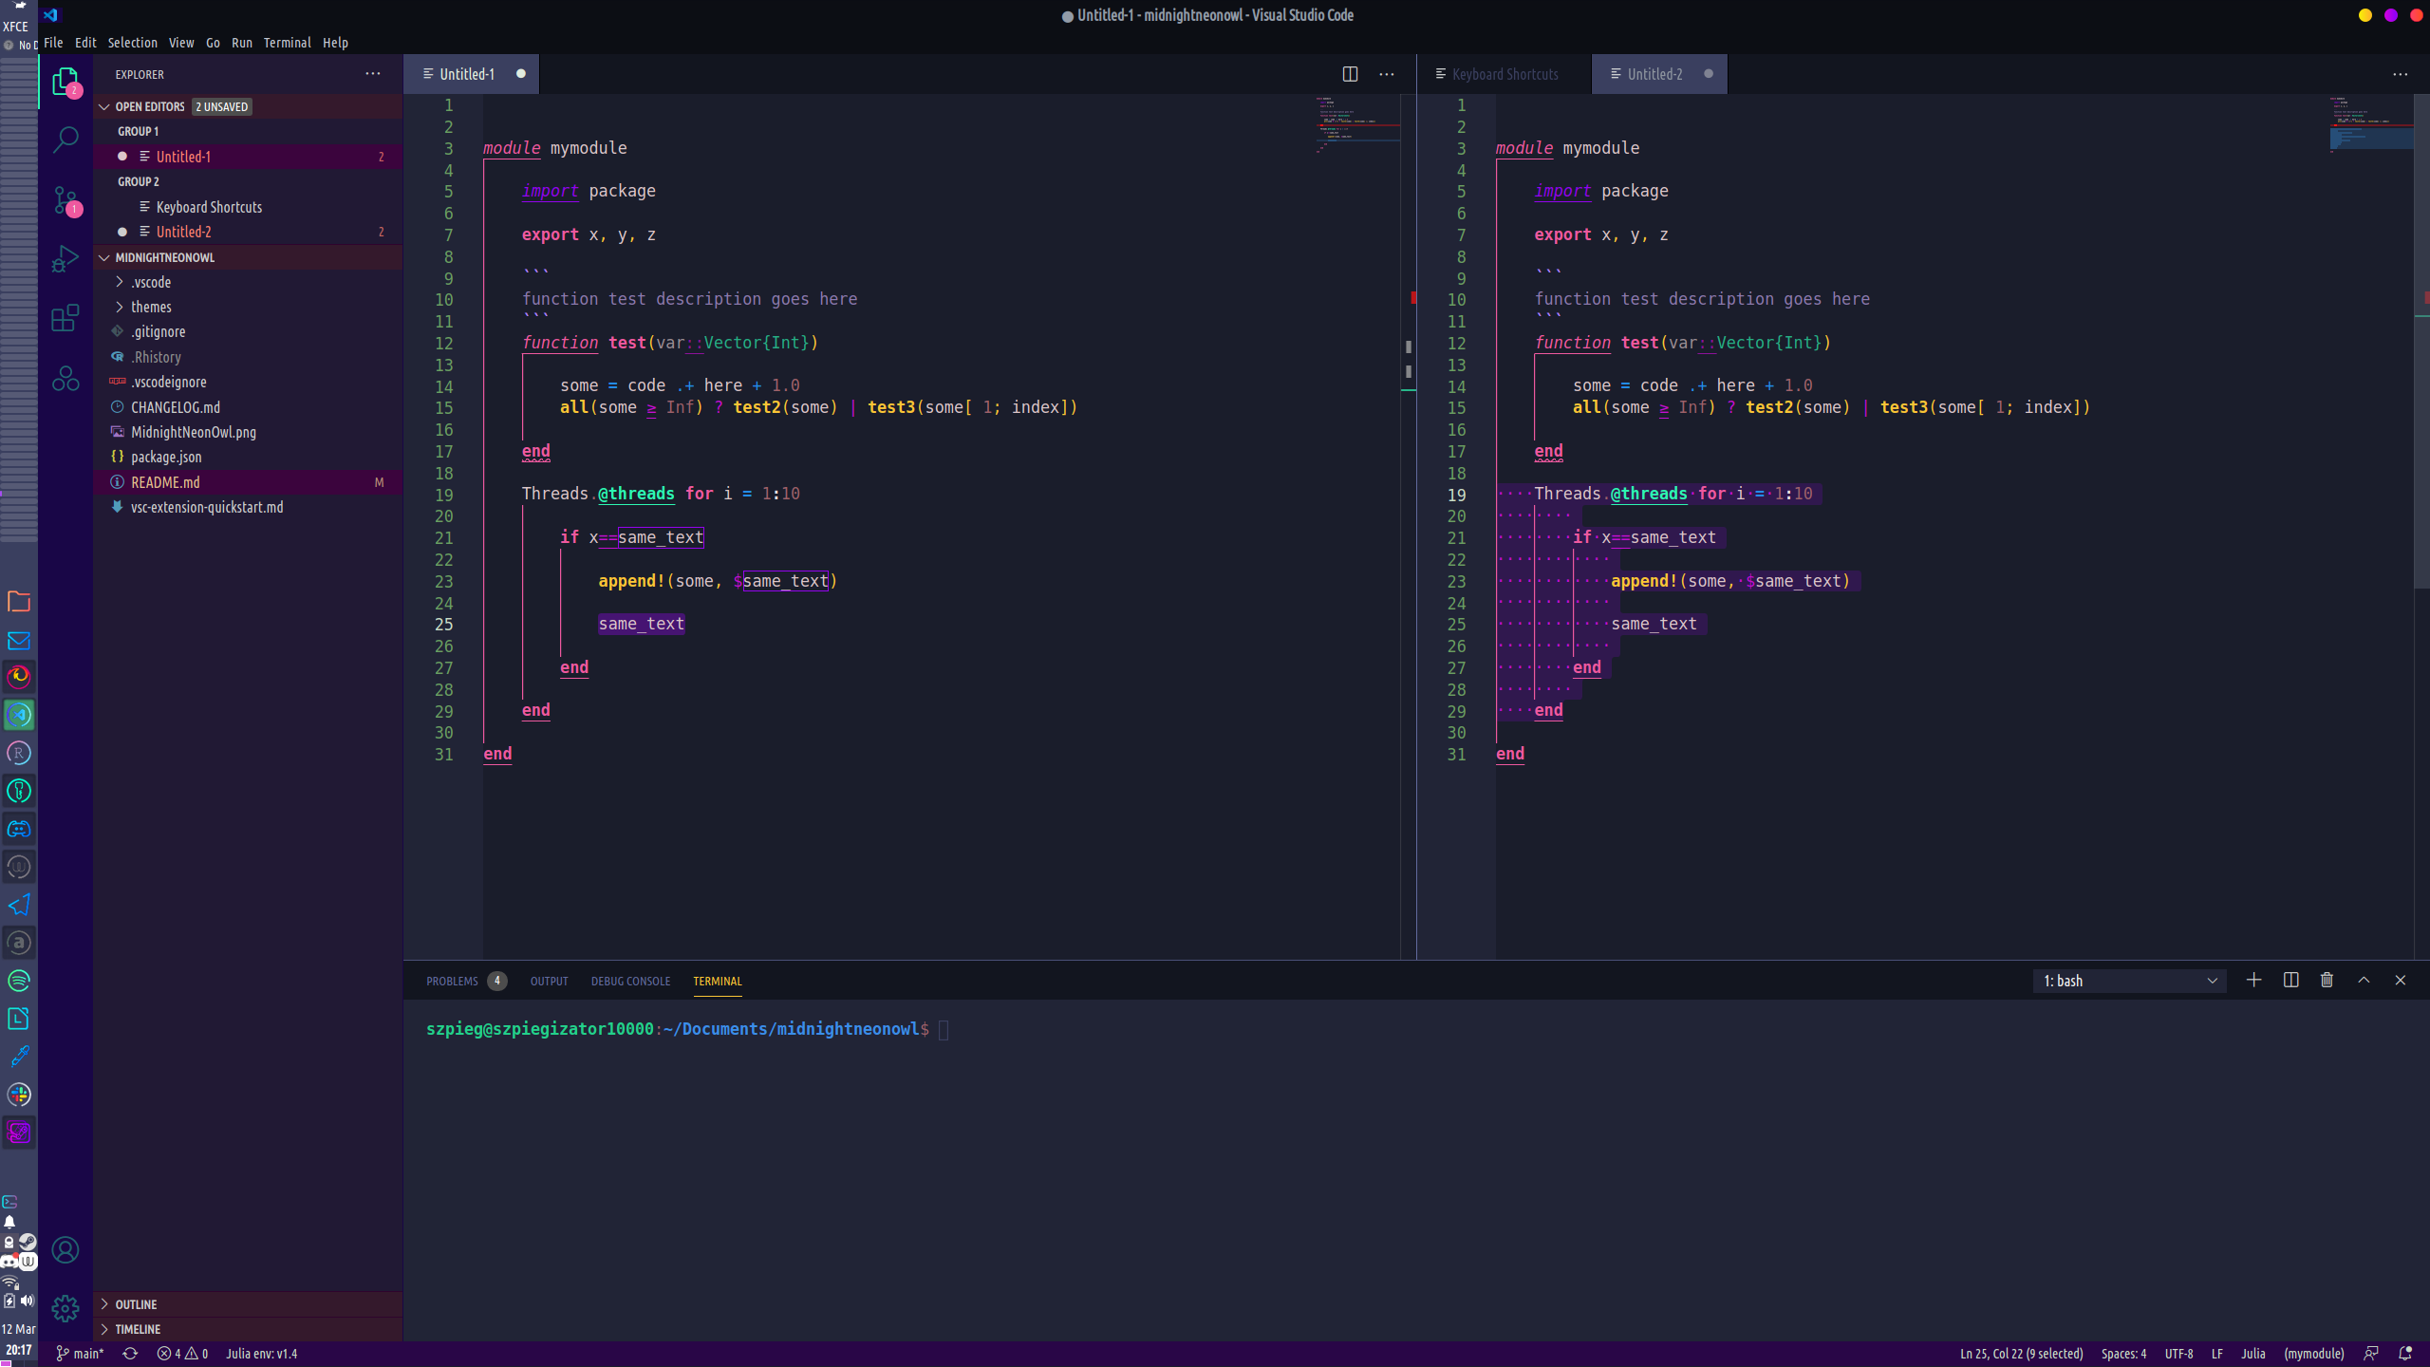
Task: Open the Terminal menu
Action: pyautogui.click(x=287, y=43)
